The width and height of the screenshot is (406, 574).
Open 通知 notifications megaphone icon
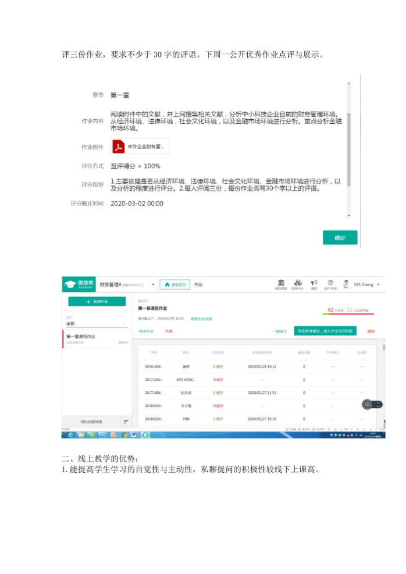click(314, 284)
